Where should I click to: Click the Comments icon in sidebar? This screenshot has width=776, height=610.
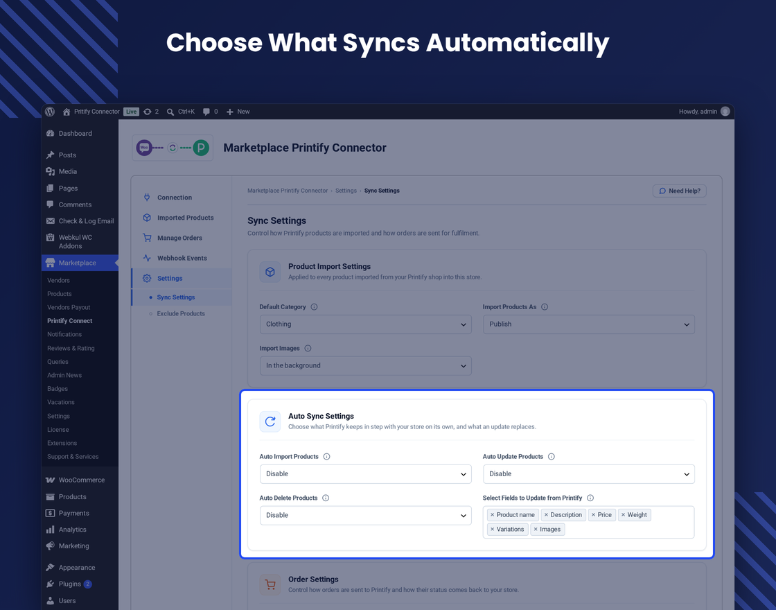tap(50, 204)
